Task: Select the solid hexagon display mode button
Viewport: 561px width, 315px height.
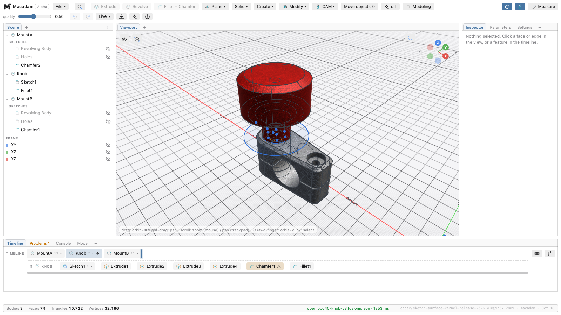Action: 507,7
